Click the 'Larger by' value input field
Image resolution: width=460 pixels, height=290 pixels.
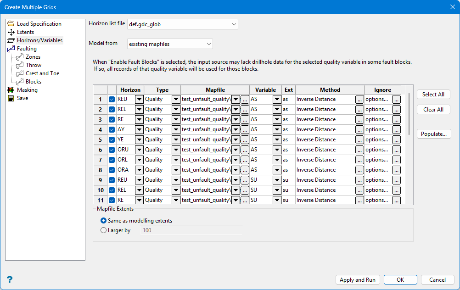191,230
